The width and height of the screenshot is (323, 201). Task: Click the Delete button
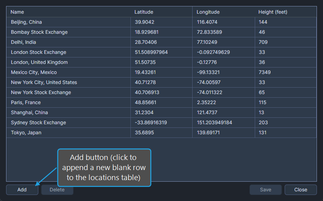tap(57, 190)
